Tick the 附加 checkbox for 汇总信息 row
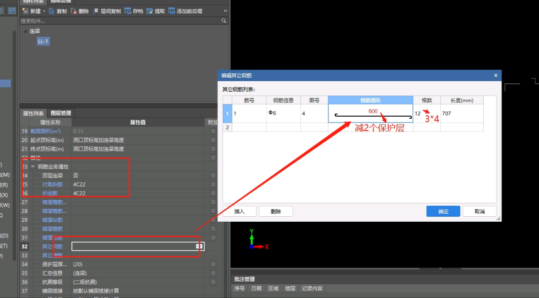Viewport: 539px width, 298px height. tap(213, 273)
